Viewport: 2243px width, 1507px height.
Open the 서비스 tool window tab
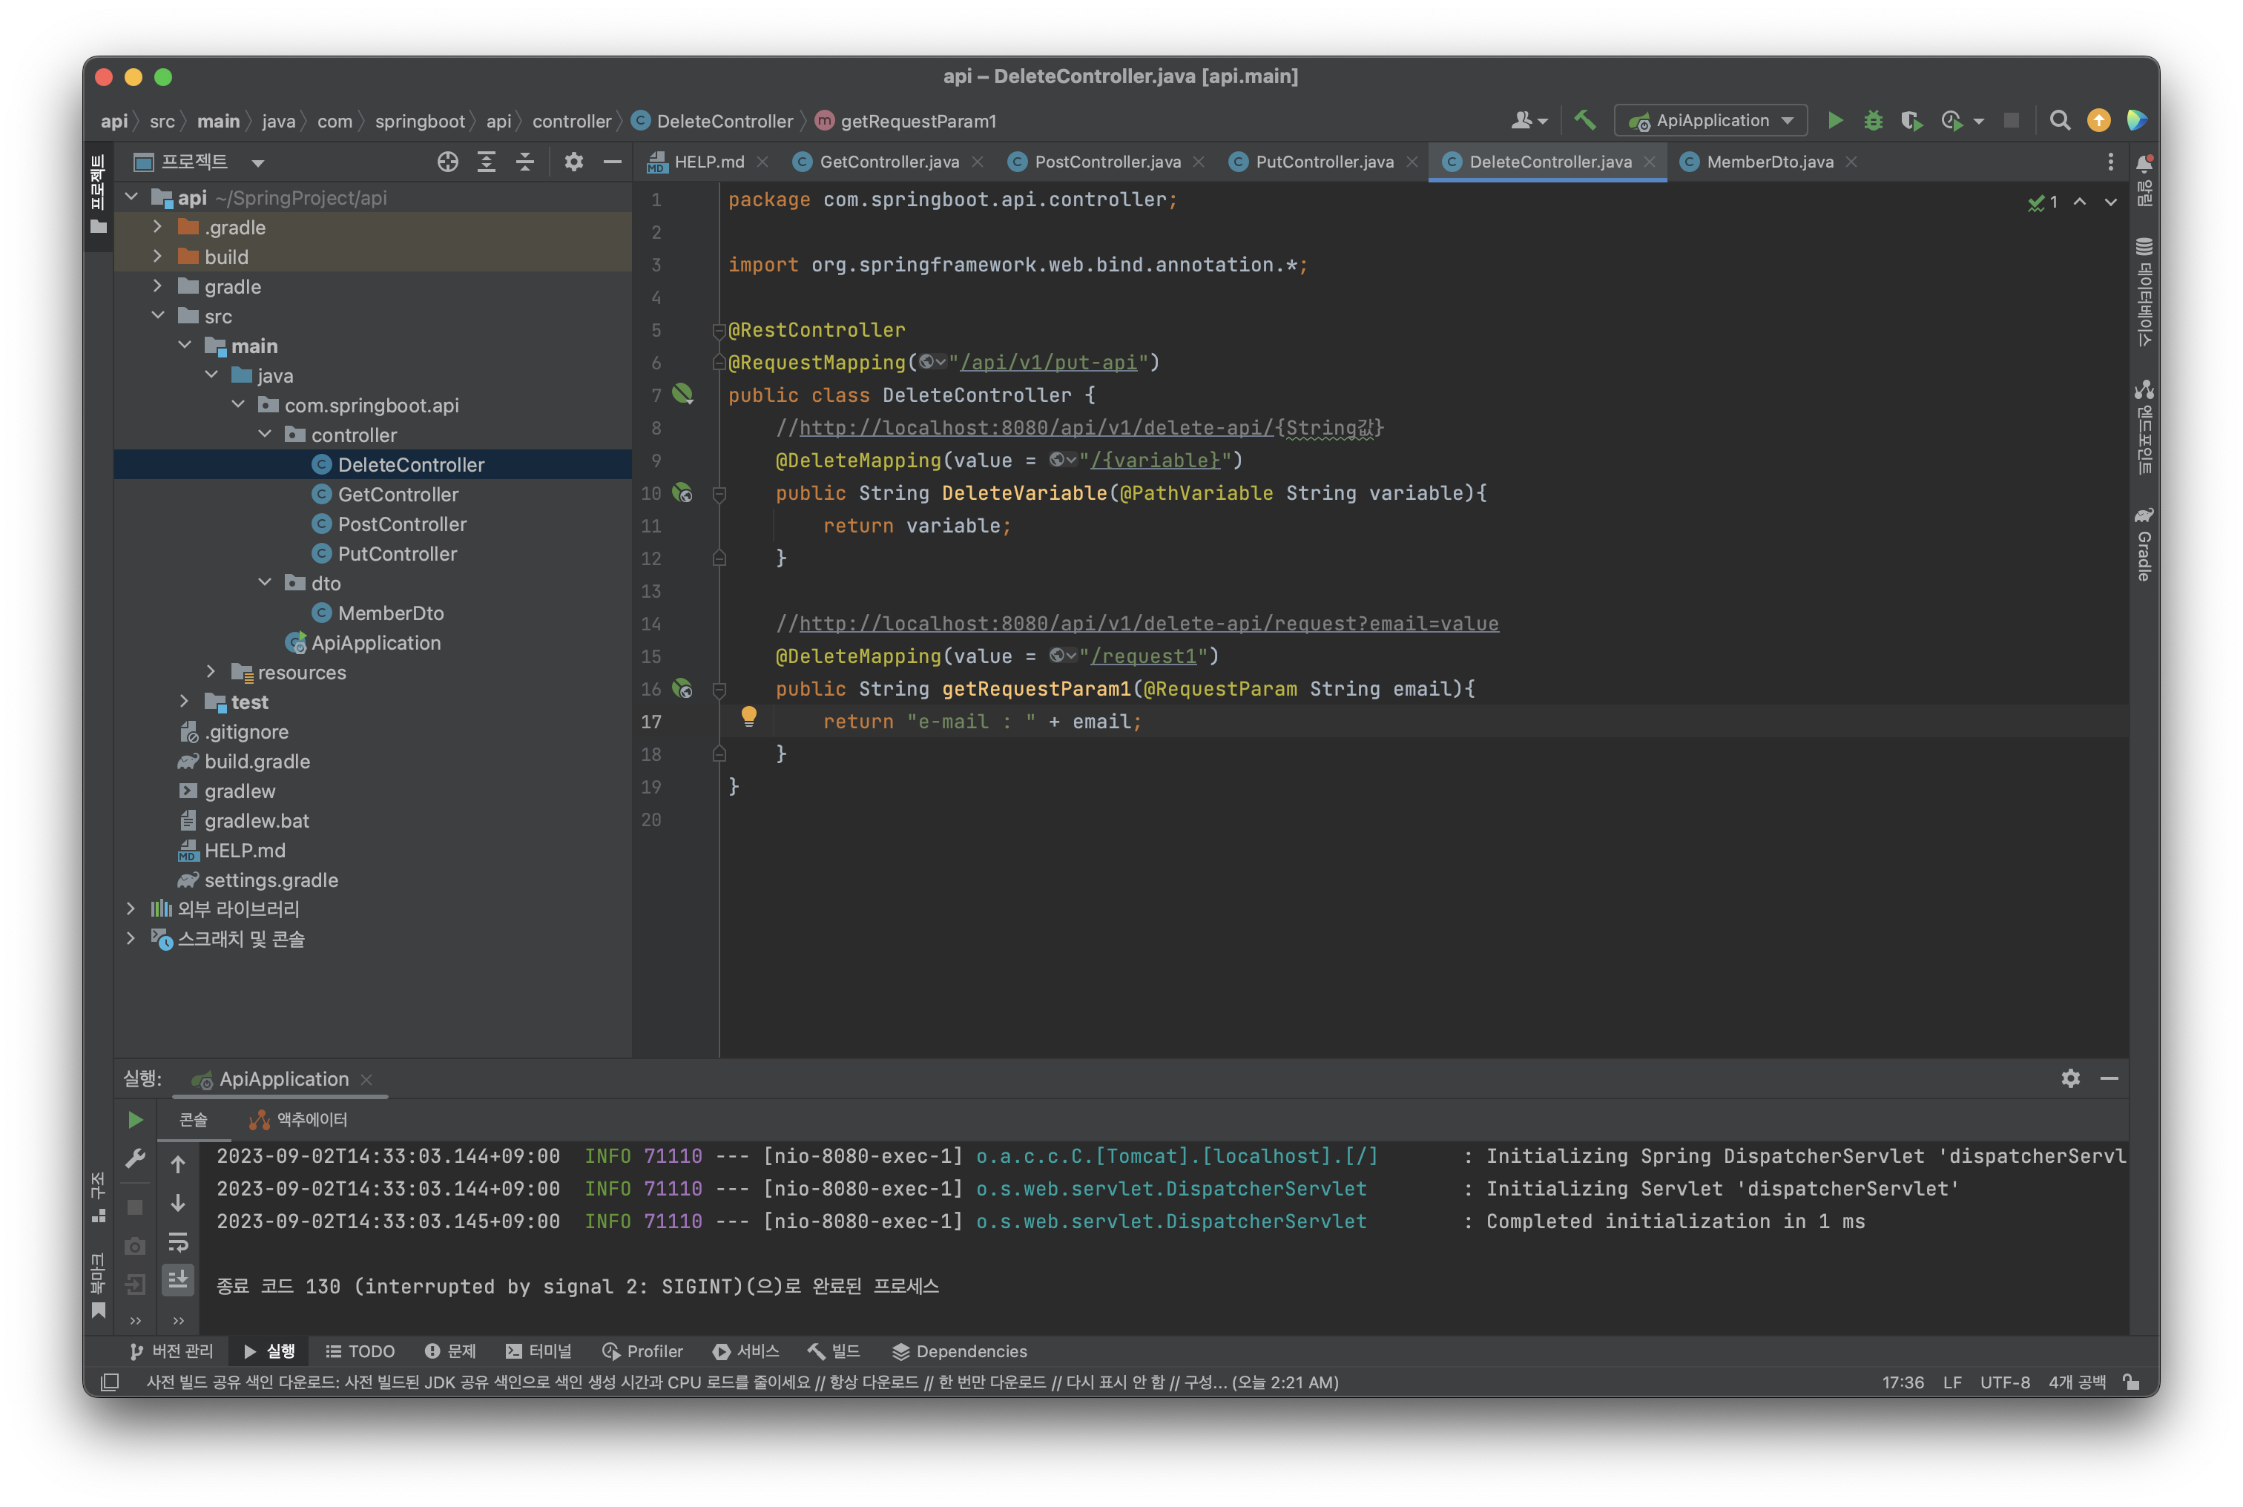point(745,1351)
